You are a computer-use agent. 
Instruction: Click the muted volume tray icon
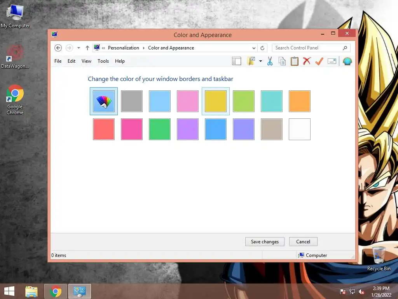361,292
